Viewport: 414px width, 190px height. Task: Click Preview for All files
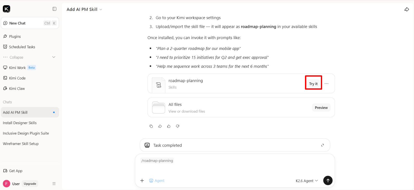(x=321, y=108)
